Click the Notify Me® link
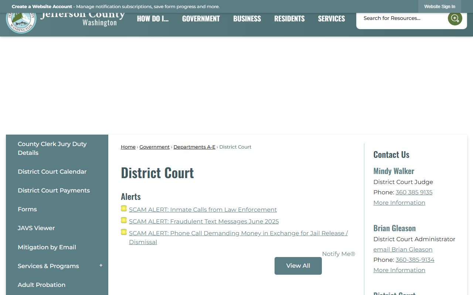Viewport: 473px width, 295px height. pyautogui.click(x=338, y=254)
